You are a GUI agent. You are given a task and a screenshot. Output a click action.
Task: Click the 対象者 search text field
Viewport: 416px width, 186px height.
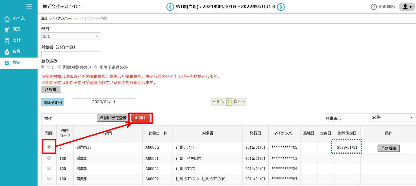[71, 55]
